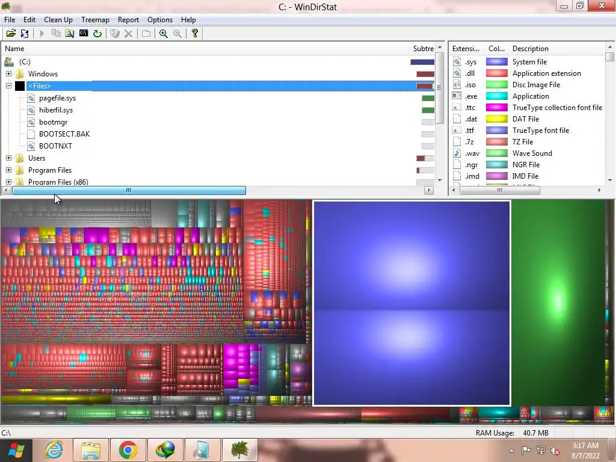
Task: Open the Report menu
Action: coord(128,20)
